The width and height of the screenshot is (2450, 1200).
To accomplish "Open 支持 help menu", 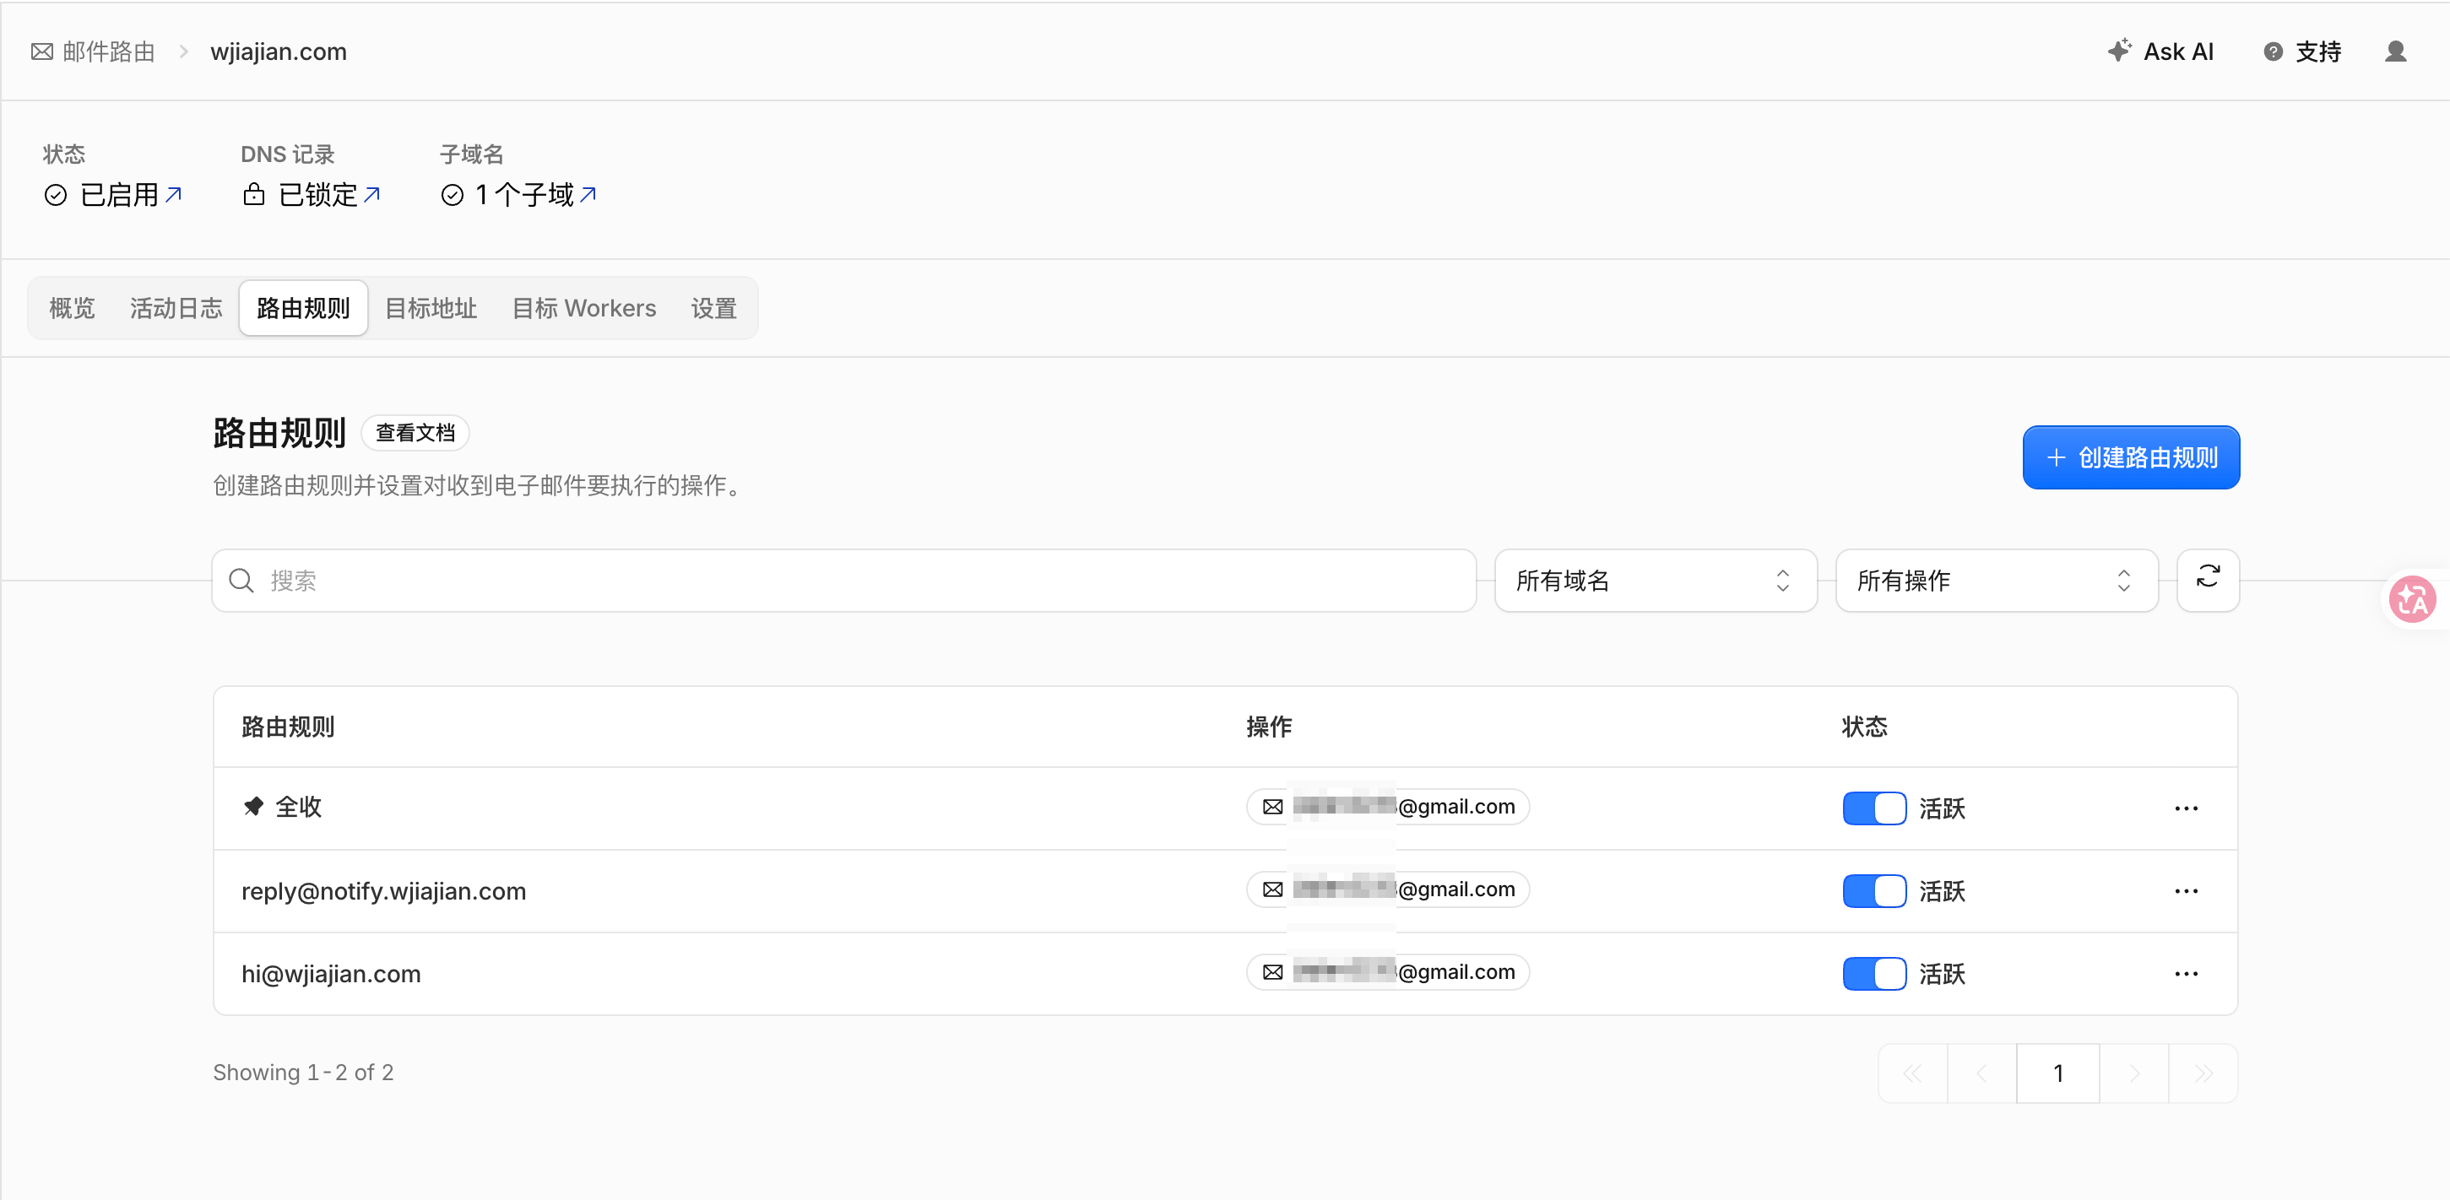I will point(2302,51).
